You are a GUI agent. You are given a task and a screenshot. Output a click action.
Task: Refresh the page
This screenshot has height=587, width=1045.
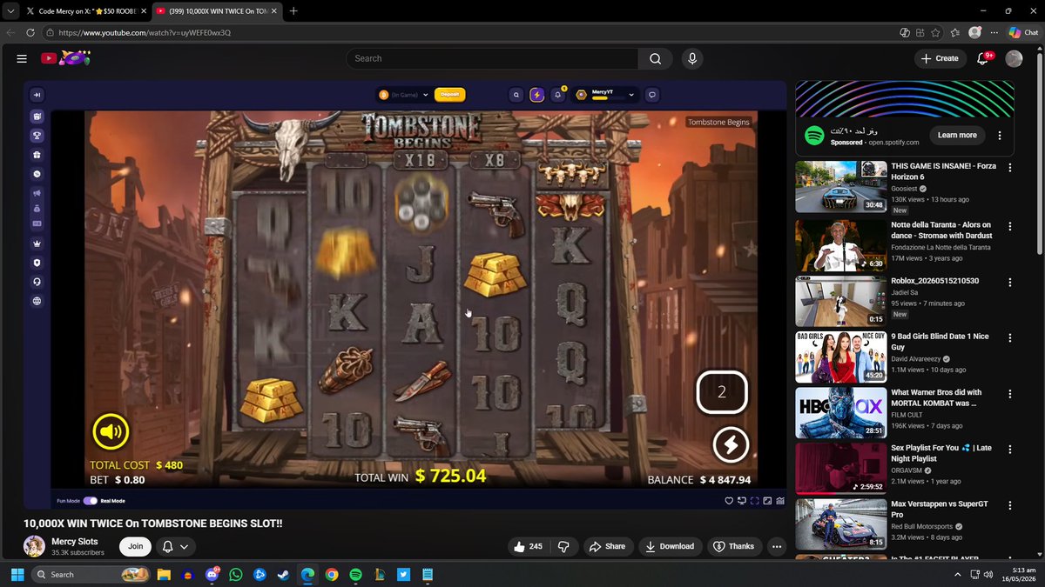(x=30, y=32)
